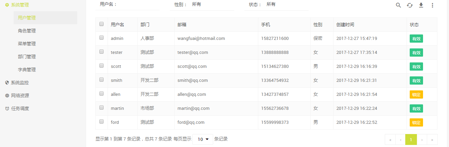Click the 用户名 search input field

pyautogui.click(x=139, y=4)
